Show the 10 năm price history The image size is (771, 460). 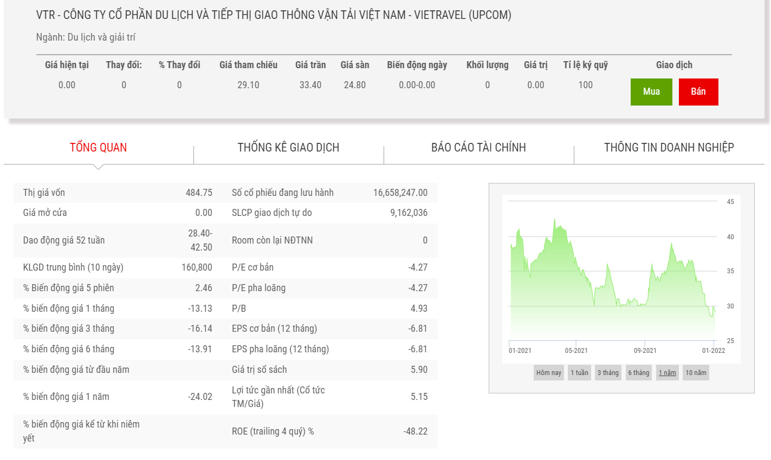pos(696,373)
